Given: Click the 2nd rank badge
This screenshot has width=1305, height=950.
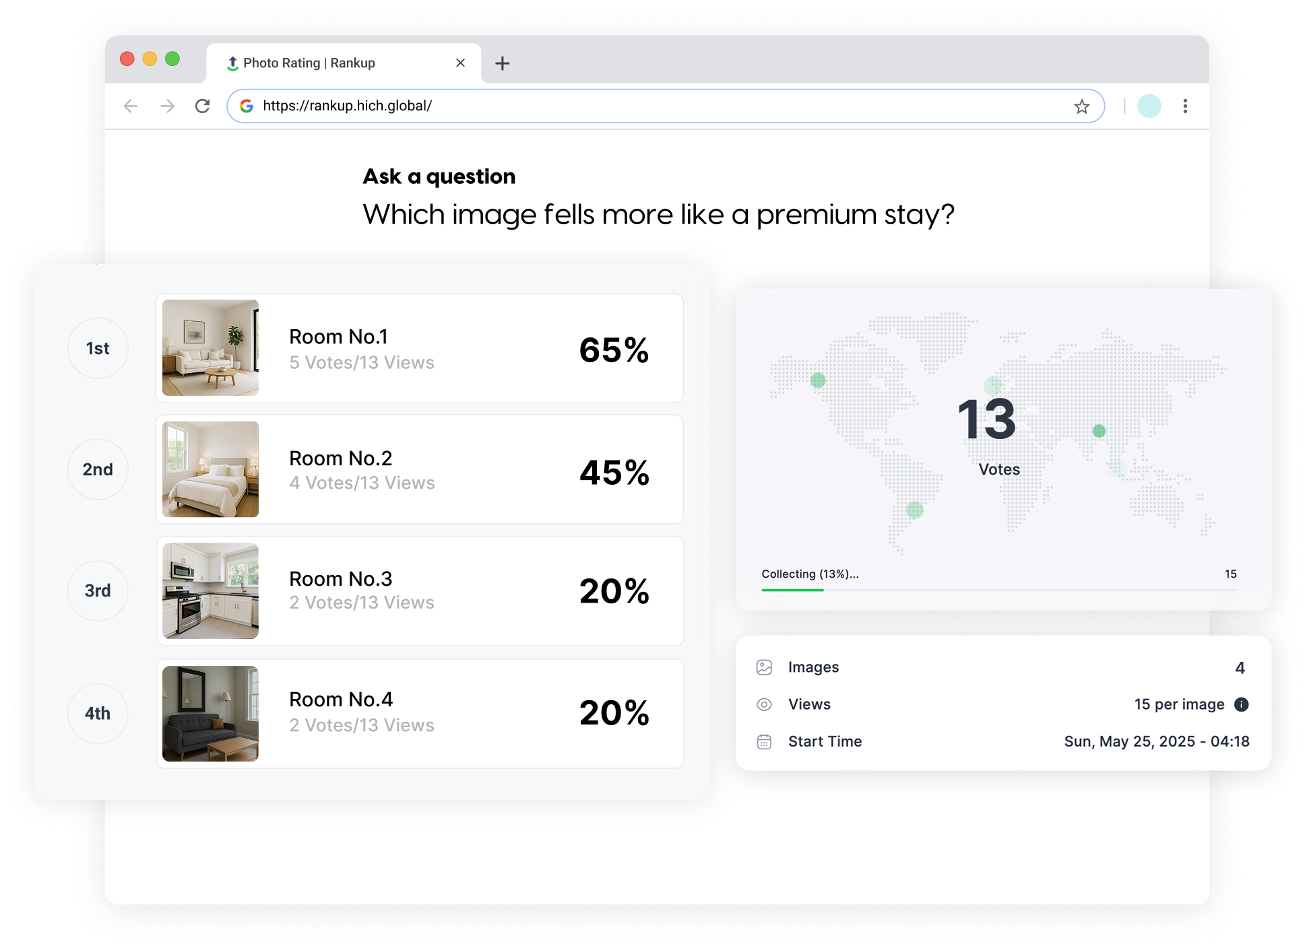Looking at the screenshot, I should coord(98,469).
